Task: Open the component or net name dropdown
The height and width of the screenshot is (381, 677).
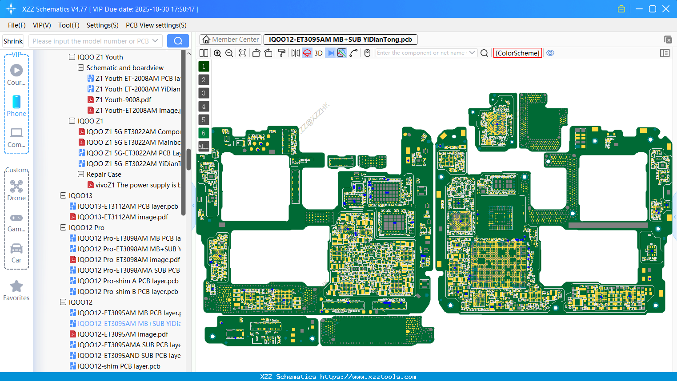Action: point(472,53)
